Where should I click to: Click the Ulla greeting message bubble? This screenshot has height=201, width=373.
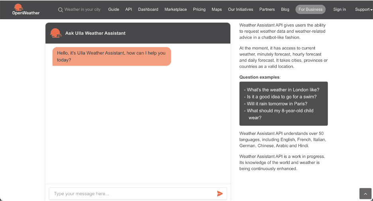[112, 56]
